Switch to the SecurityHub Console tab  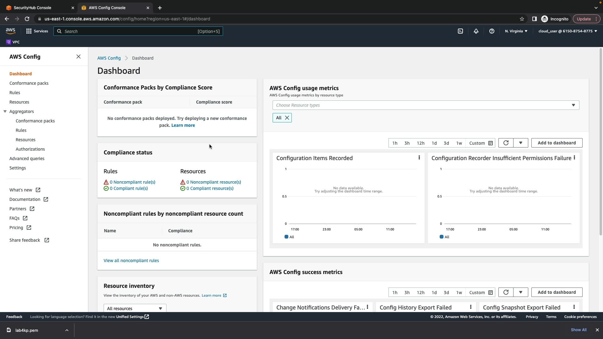pyautogui.click(x=32, y=8)
